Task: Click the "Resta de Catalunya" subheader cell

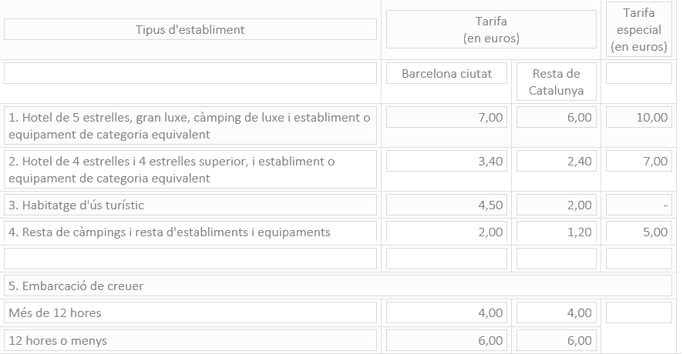Action: click(556, 82)
